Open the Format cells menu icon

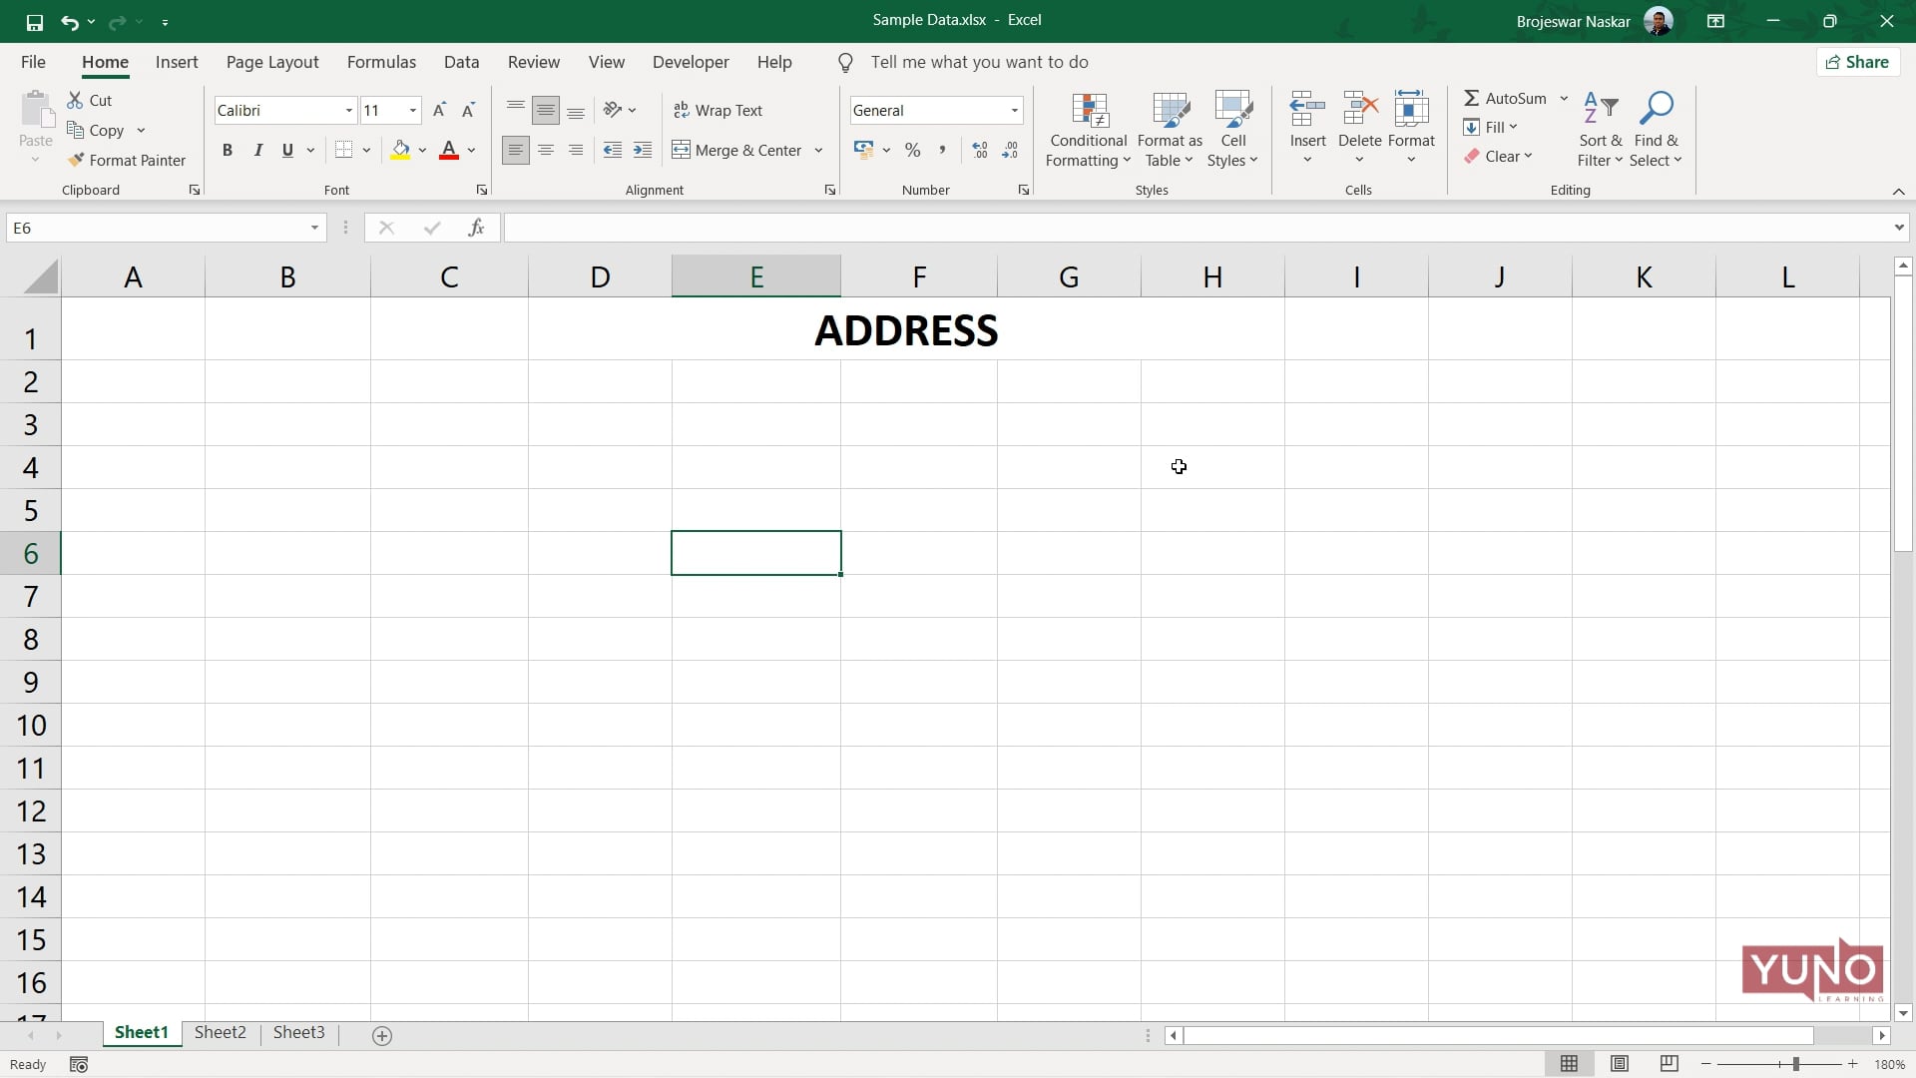click(x=1411, y=109)
